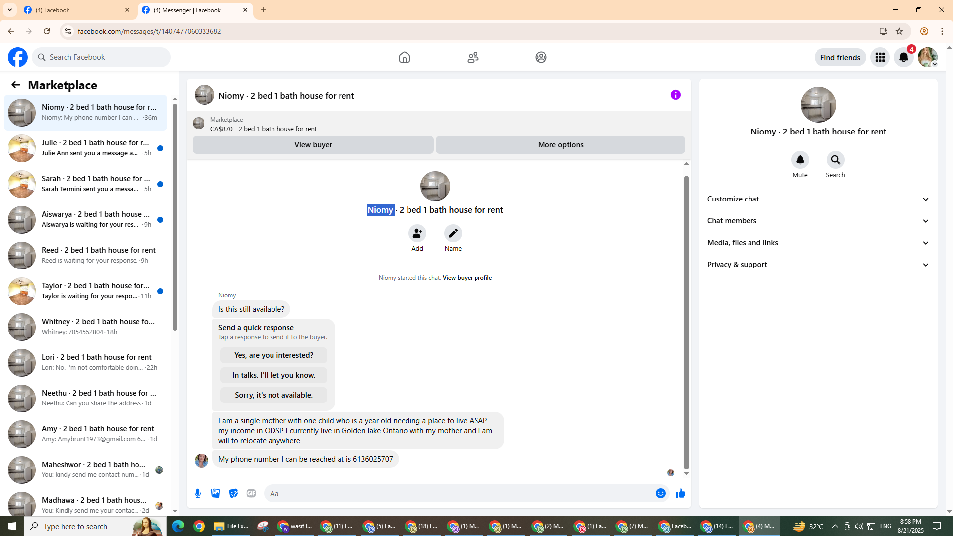The width and height of the screenshot is (953, 536).
Task: Expand the Media, files and links section
Action: 818,243
